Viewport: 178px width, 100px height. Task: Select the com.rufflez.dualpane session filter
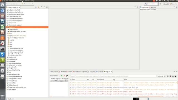pyautogui.click(x=60, y=81)
